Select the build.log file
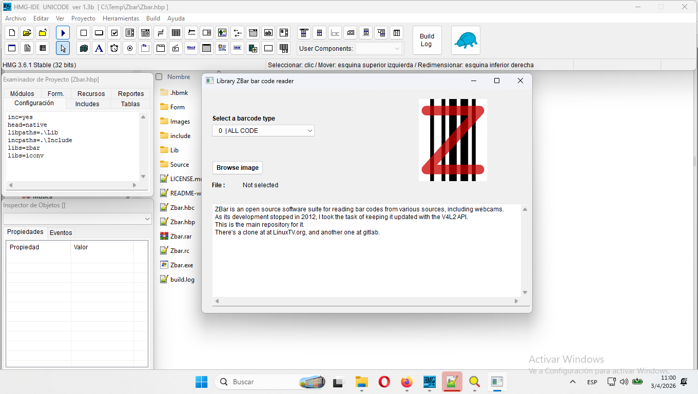 coord(177,280)
